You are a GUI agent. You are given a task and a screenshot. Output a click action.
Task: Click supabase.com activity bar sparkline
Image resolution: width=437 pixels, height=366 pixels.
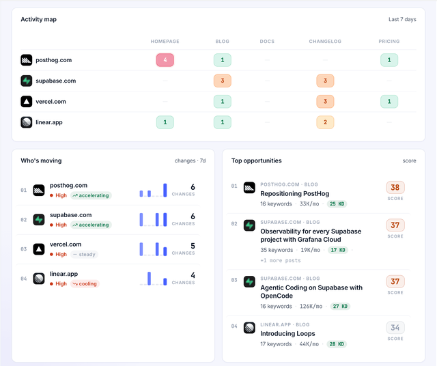pyautogui.click(x=153, y=220)
